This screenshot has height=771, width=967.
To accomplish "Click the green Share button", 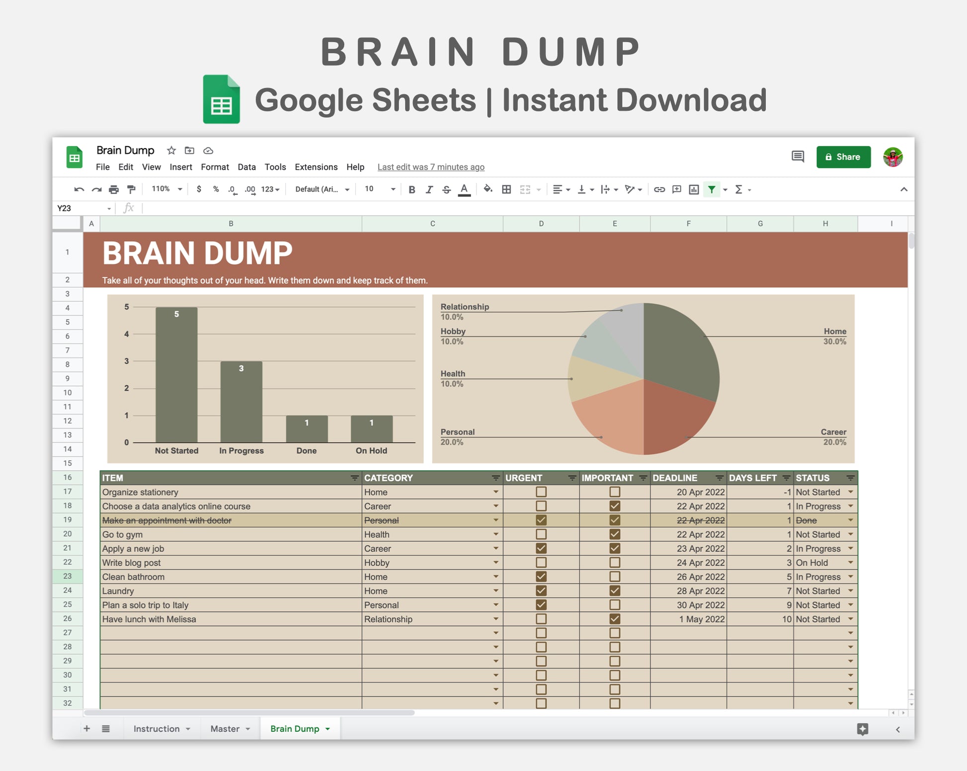I will pos(843,157).
